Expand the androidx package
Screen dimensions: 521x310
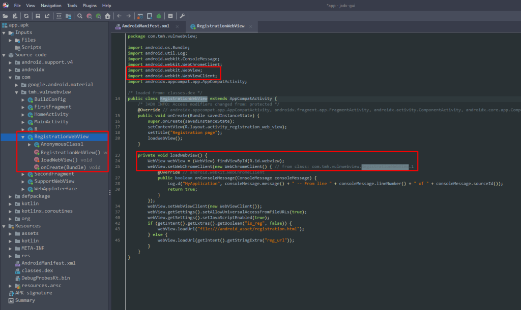coord(10,70)
